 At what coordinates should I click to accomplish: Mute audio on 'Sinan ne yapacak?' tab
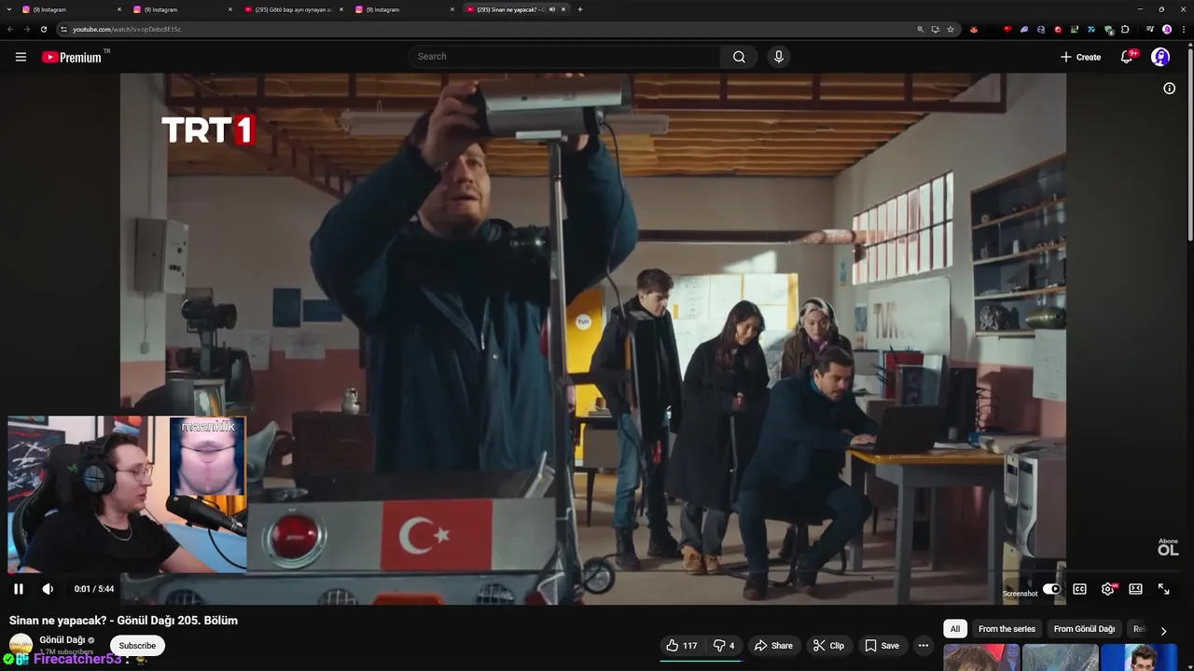tap(552, 9)
